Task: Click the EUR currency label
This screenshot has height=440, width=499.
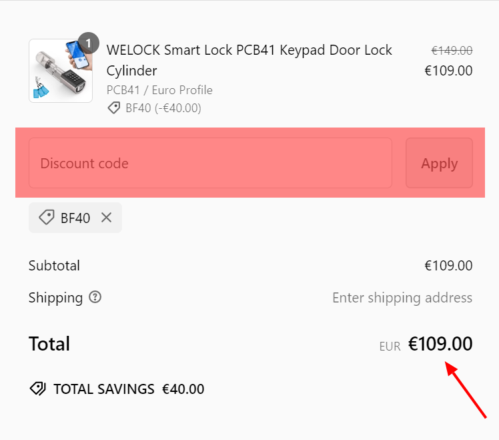Action: point(390,346)
